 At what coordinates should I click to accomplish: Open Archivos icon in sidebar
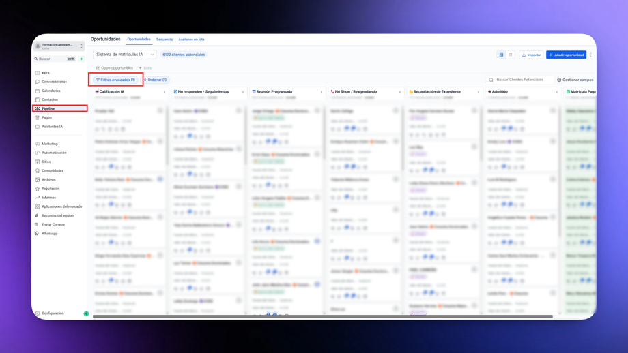[x=38, y=179]
